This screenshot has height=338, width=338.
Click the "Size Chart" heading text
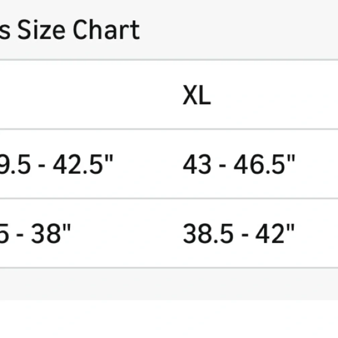click(78, 30)
